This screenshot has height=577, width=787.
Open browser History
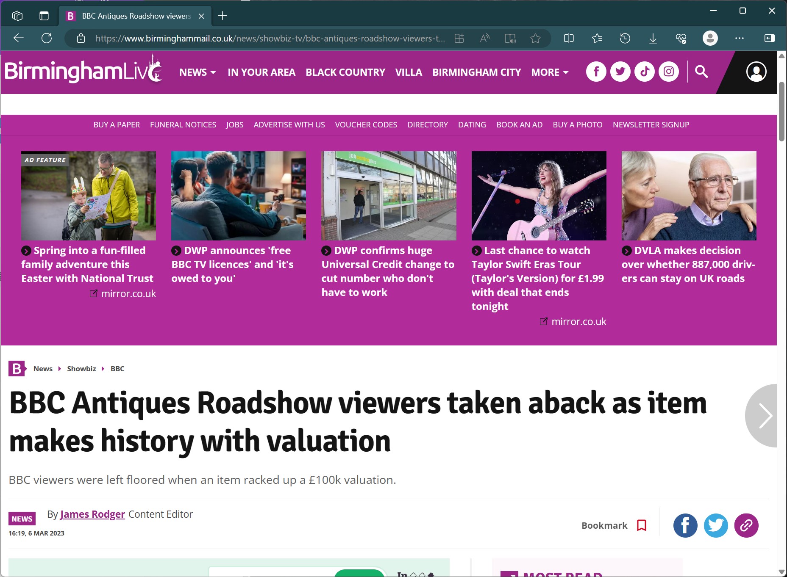(x=625, y=39)
